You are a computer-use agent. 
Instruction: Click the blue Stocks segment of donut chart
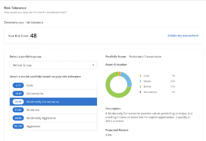click(x=128, y=79)
